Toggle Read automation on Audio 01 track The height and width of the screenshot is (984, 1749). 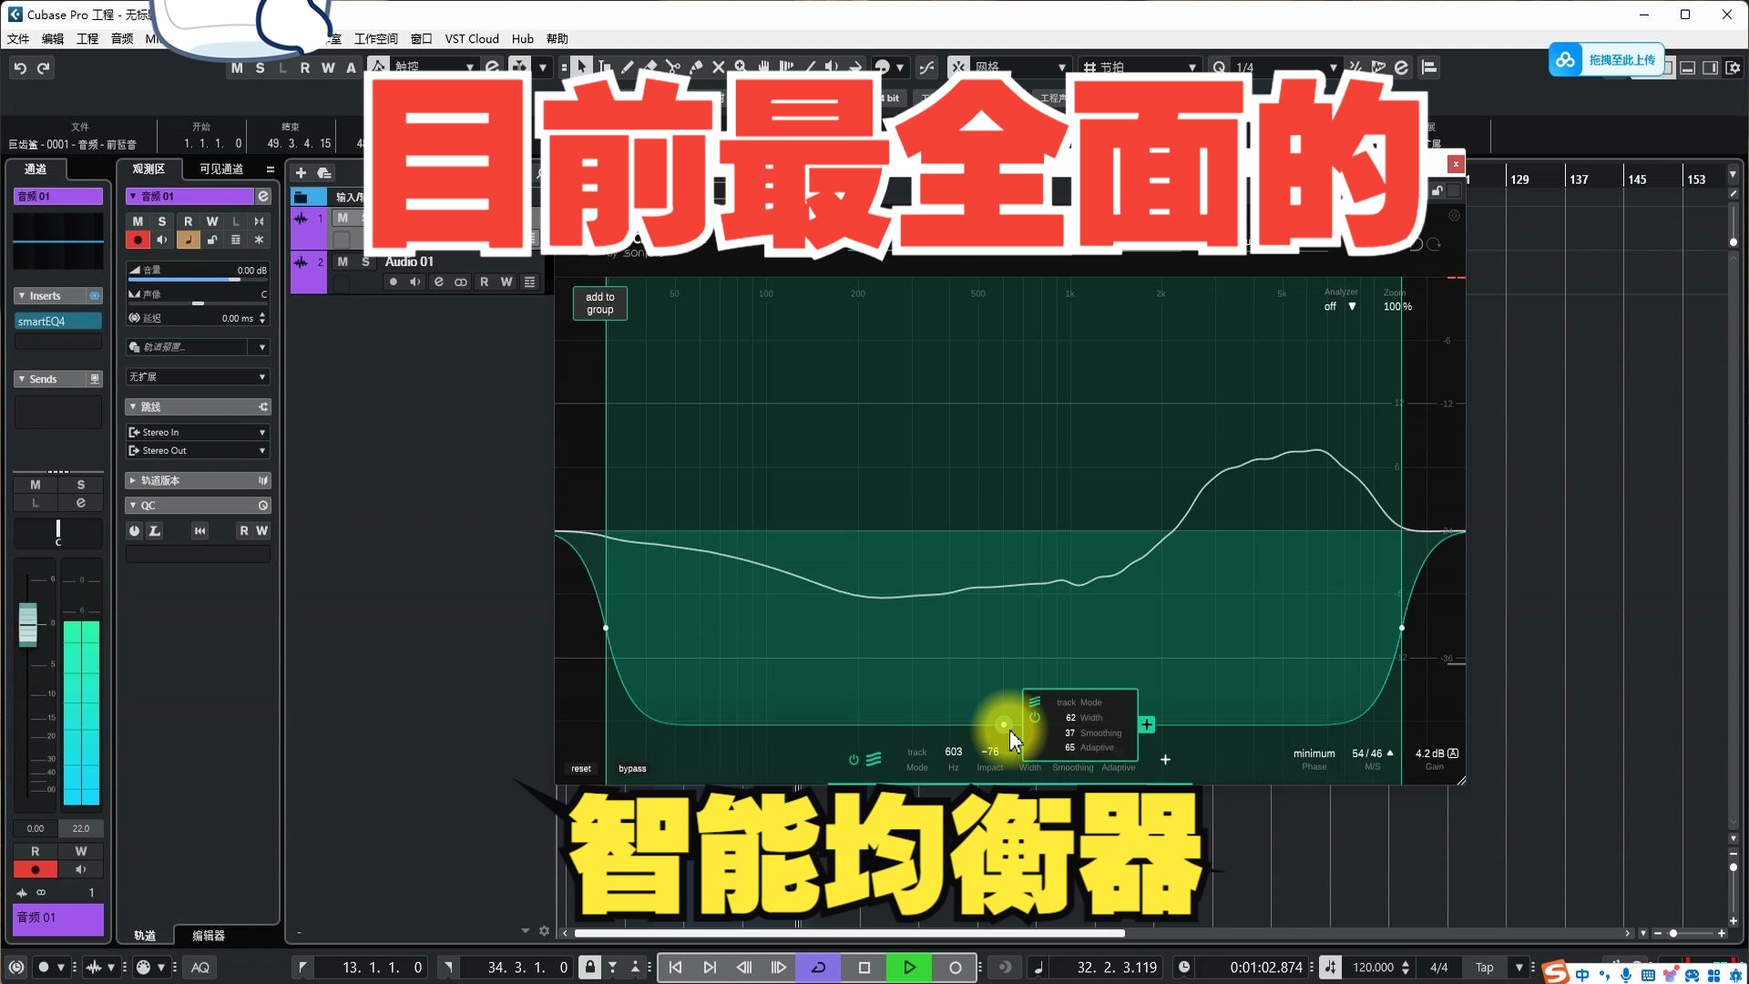pyautogui.click(x=484, y=282)
